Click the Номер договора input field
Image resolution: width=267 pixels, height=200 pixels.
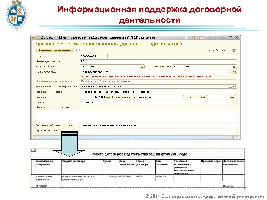[x=158, y=61]
